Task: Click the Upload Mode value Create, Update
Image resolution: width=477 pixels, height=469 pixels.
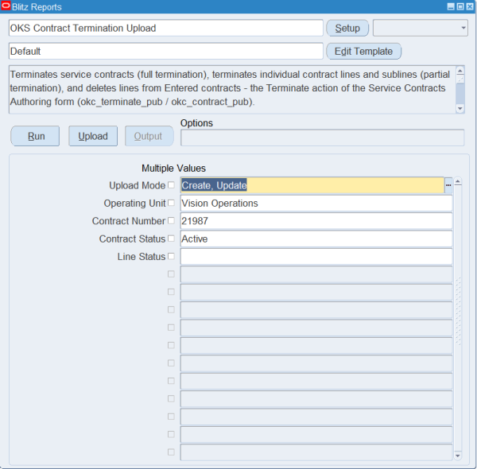Action: (x=312, y=185)
